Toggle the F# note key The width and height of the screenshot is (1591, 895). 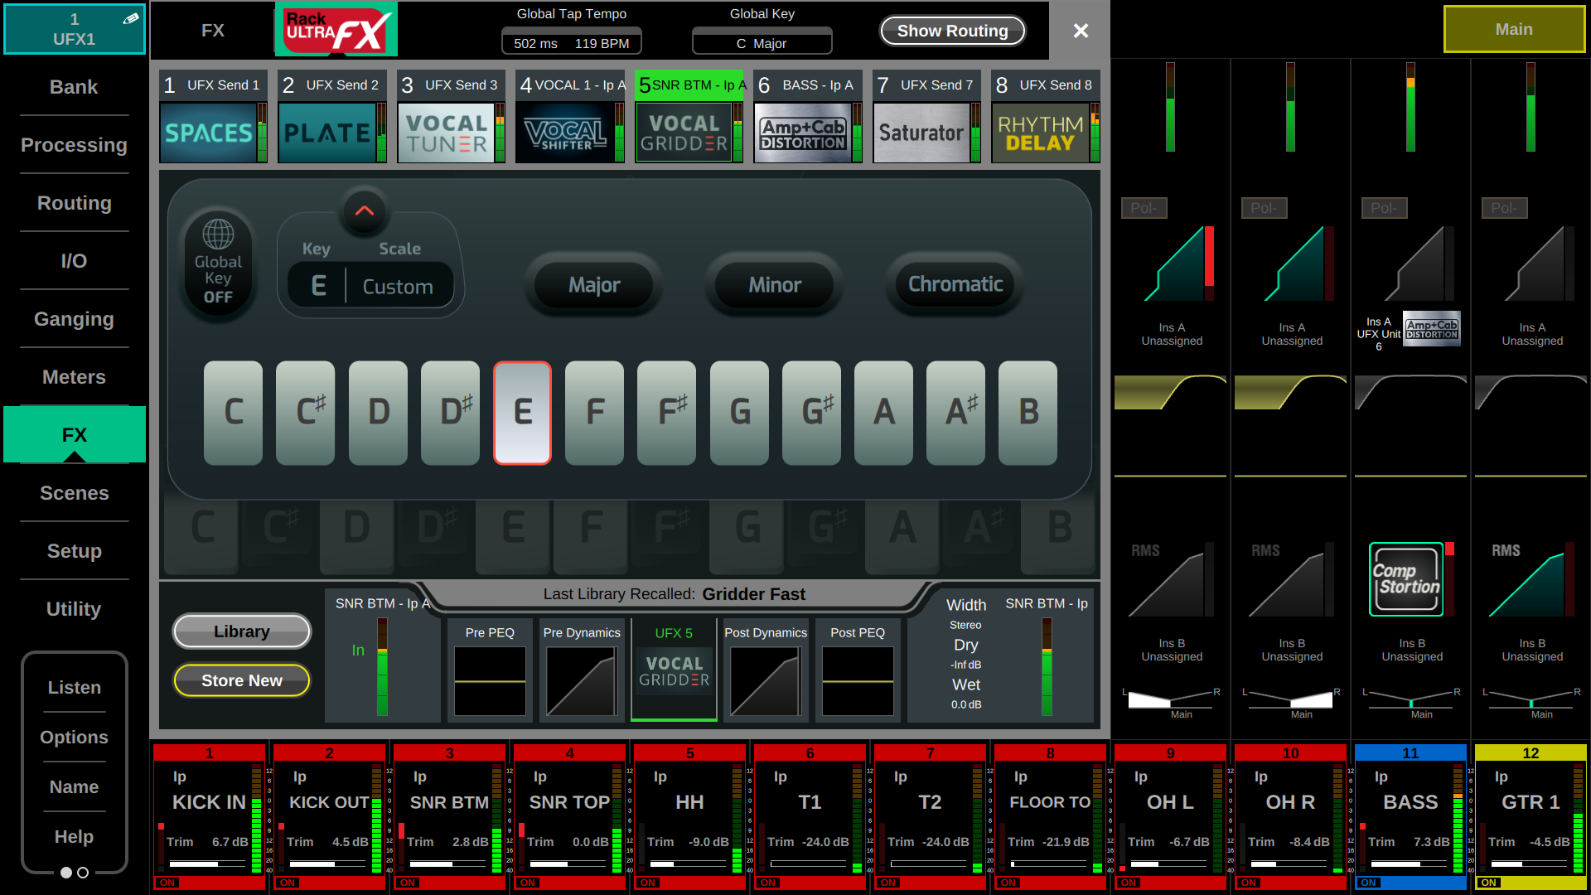click(666, 412)
